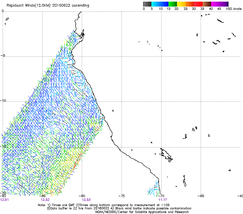Click the longitude label -85
Image resolution: width=243 pixels, height=214 pixels.
(x=42, y=196)
